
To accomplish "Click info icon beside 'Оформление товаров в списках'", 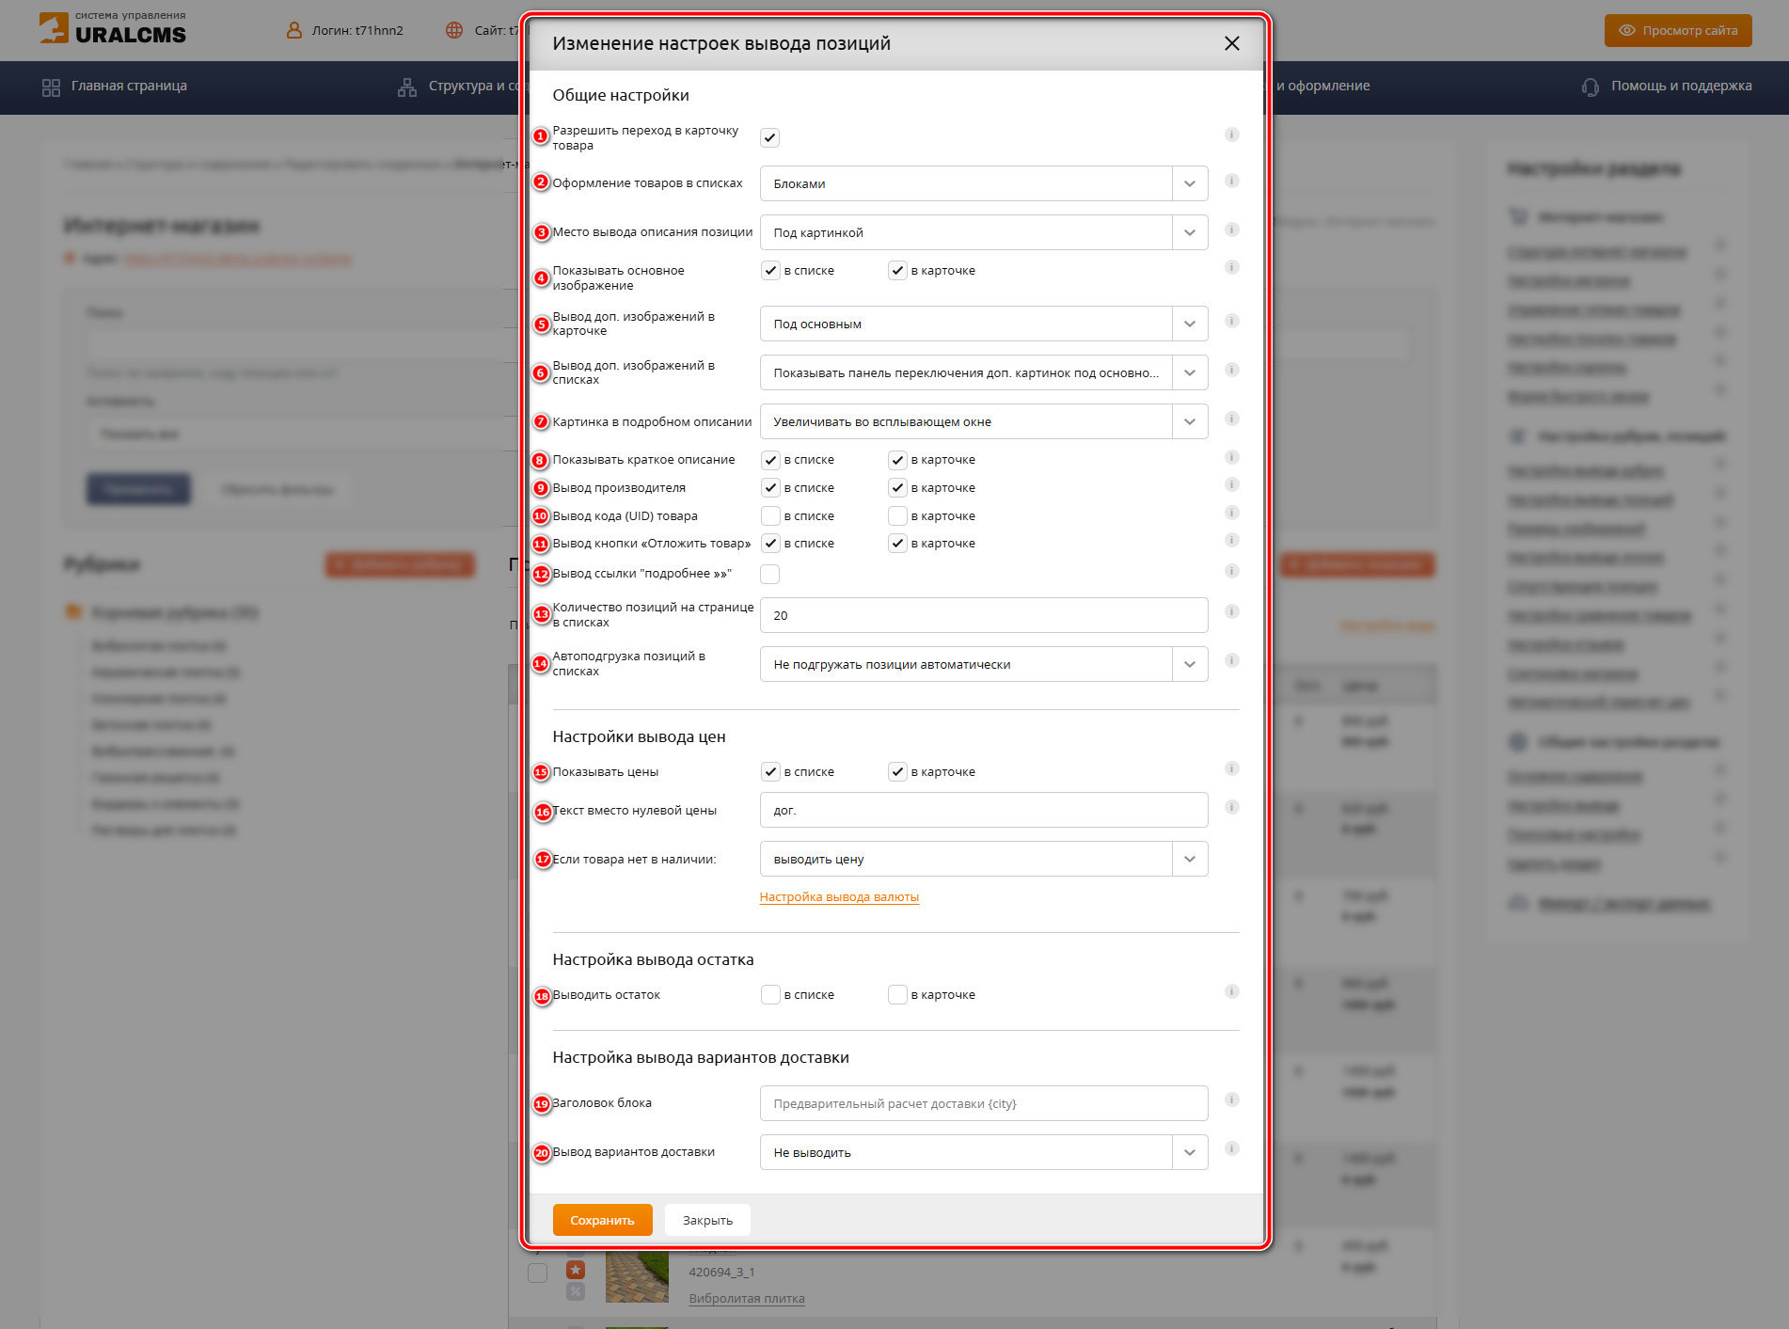I will click(x=1231, y=181).
